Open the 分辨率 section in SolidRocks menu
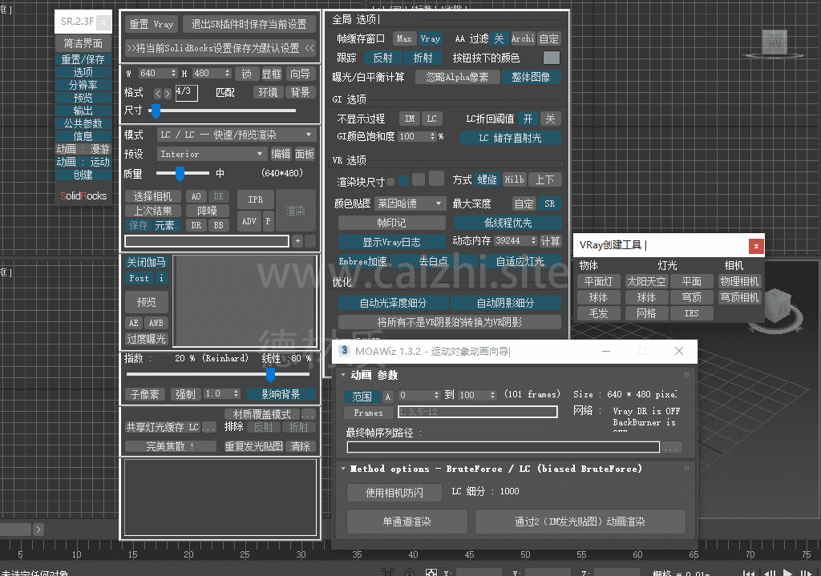 [83, 85]
